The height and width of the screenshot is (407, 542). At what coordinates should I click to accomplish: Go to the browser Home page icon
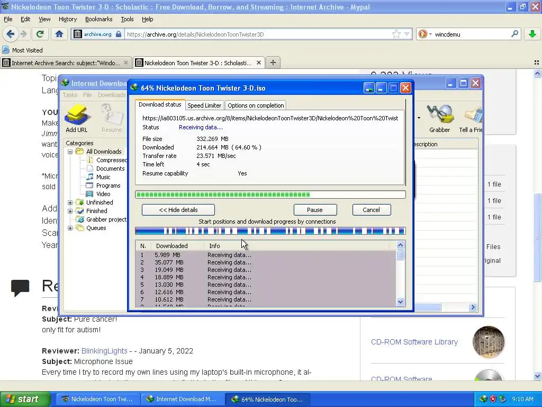(59, 34)
